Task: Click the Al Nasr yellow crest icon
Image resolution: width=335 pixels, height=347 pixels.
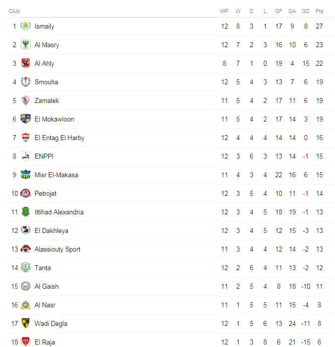Action: [26, 305]
